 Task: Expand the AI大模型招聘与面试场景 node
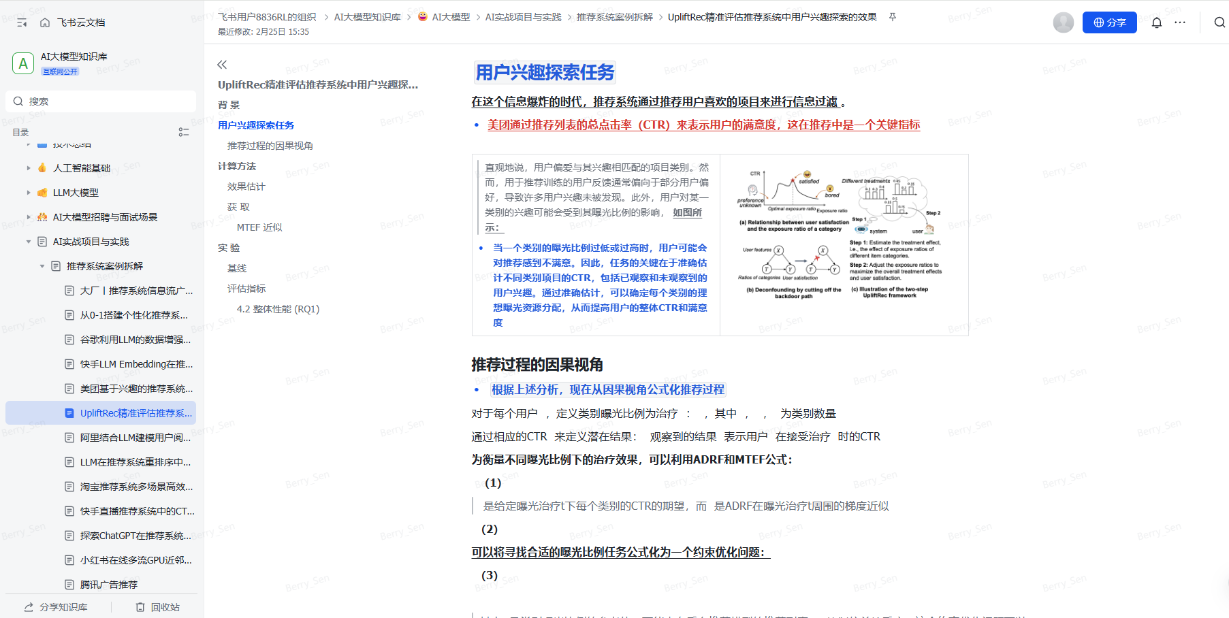pos(29,217)
